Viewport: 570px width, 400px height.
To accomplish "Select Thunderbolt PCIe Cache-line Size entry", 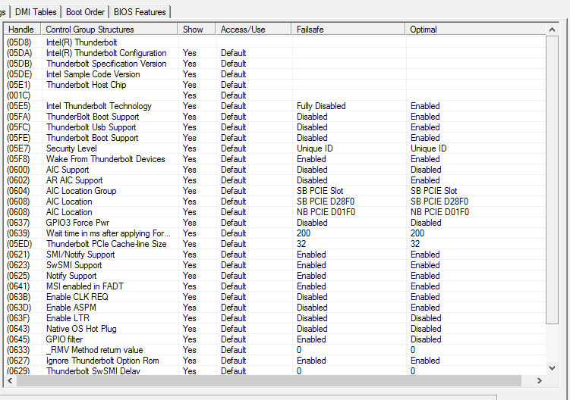I will point(106,243).
